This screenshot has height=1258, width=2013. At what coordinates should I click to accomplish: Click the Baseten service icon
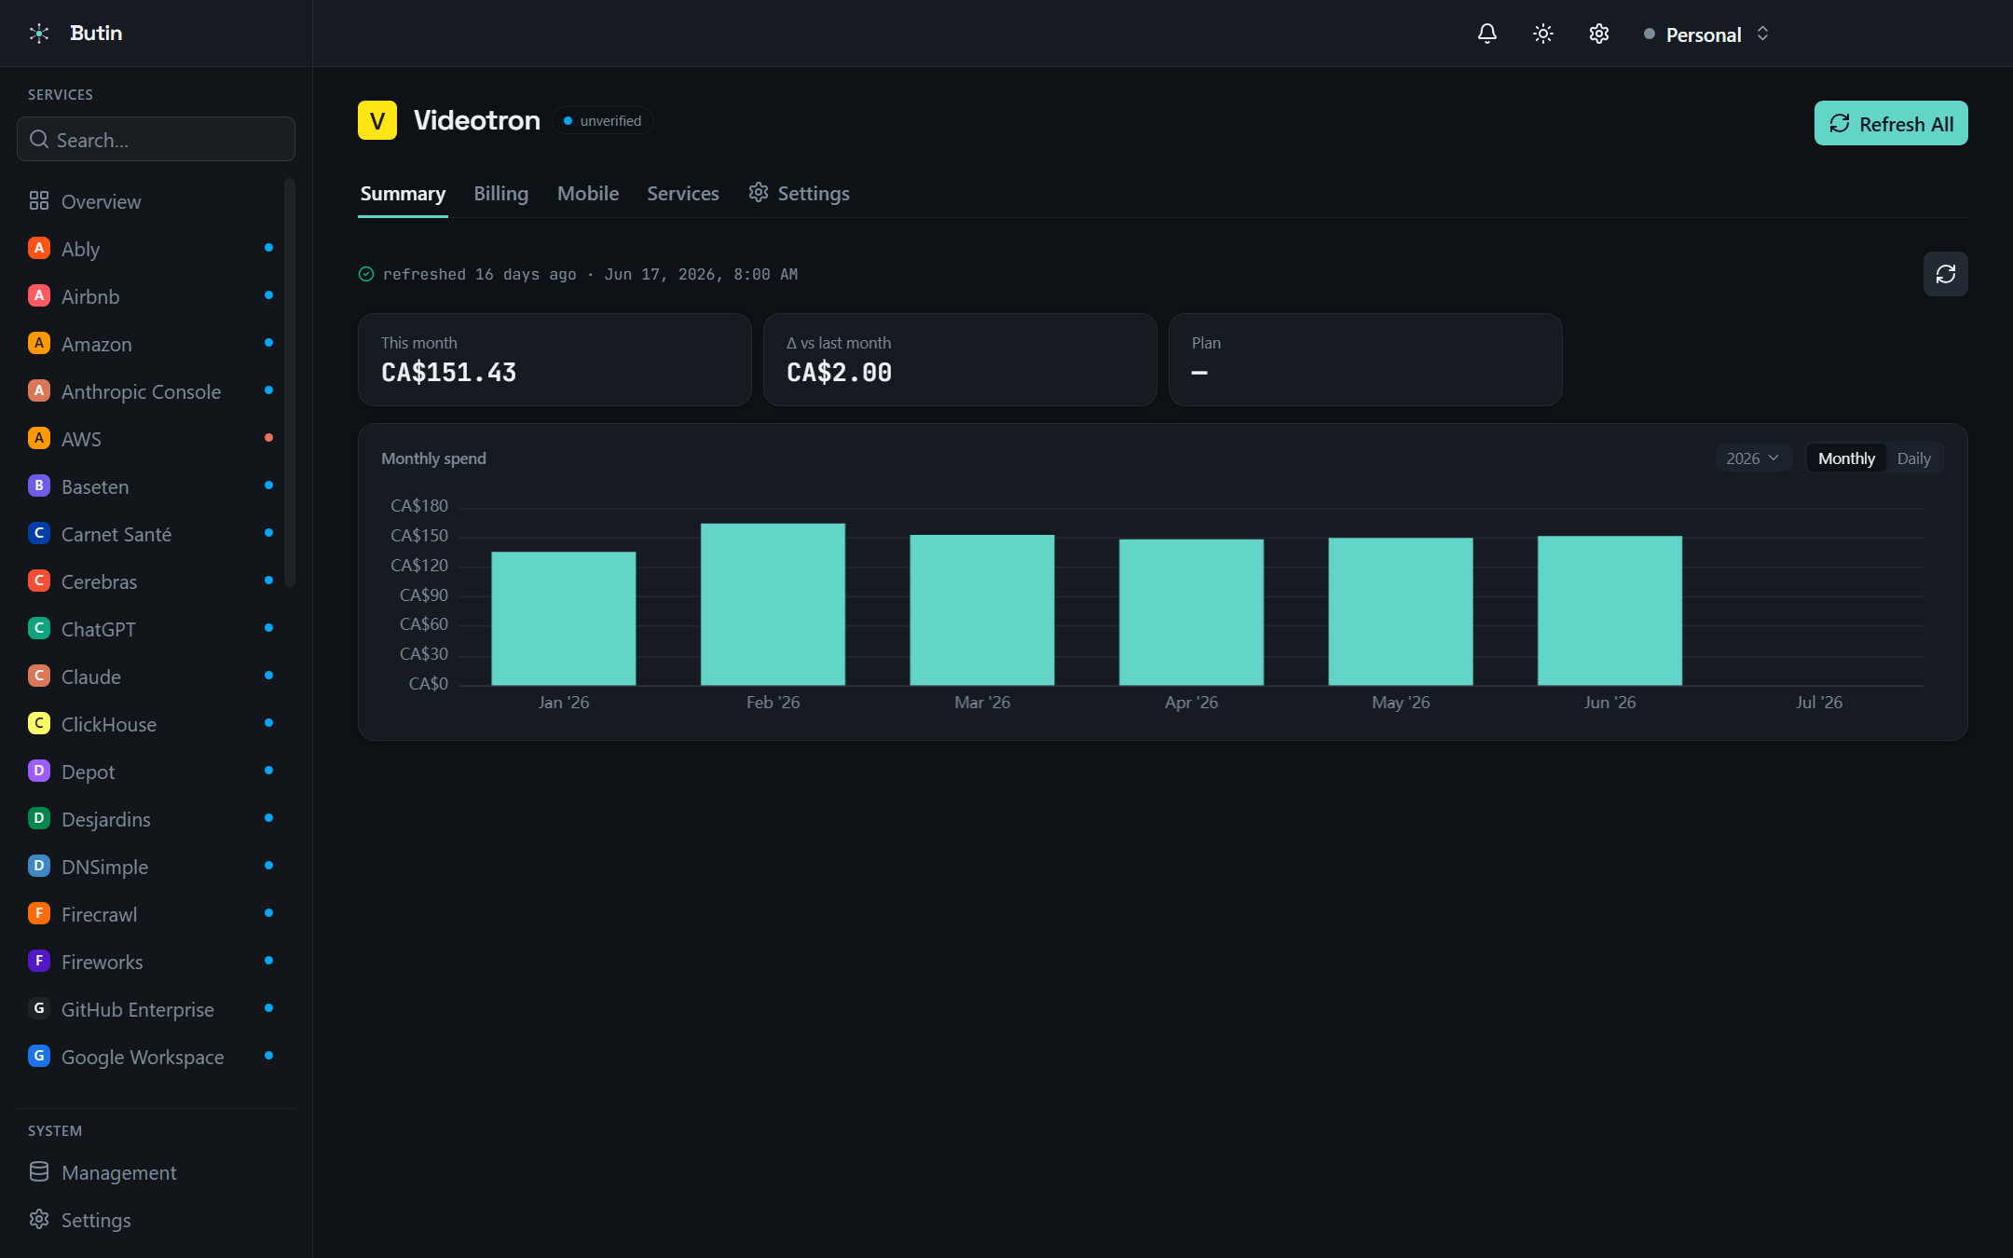point(39,485)
